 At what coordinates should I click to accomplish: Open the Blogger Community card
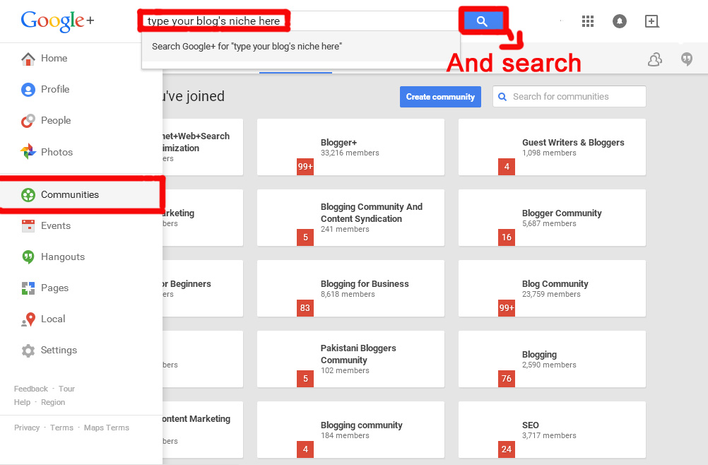[x=553, y=218]
